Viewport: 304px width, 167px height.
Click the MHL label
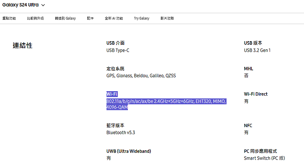(x=248, y=69)
